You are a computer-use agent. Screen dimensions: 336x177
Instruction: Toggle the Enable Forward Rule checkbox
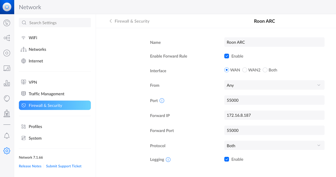point(227,56)
